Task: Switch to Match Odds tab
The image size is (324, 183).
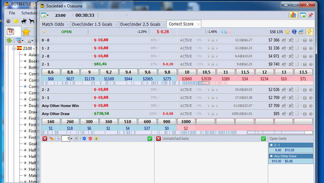Action: (x=53, y=24)
